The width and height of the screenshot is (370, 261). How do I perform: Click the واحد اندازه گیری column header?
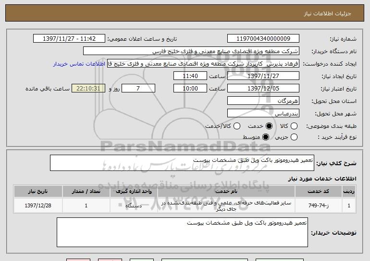(x=134, y=192)
